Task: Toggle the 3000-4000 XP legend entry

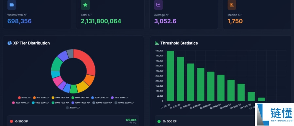Action: point(21,103)
